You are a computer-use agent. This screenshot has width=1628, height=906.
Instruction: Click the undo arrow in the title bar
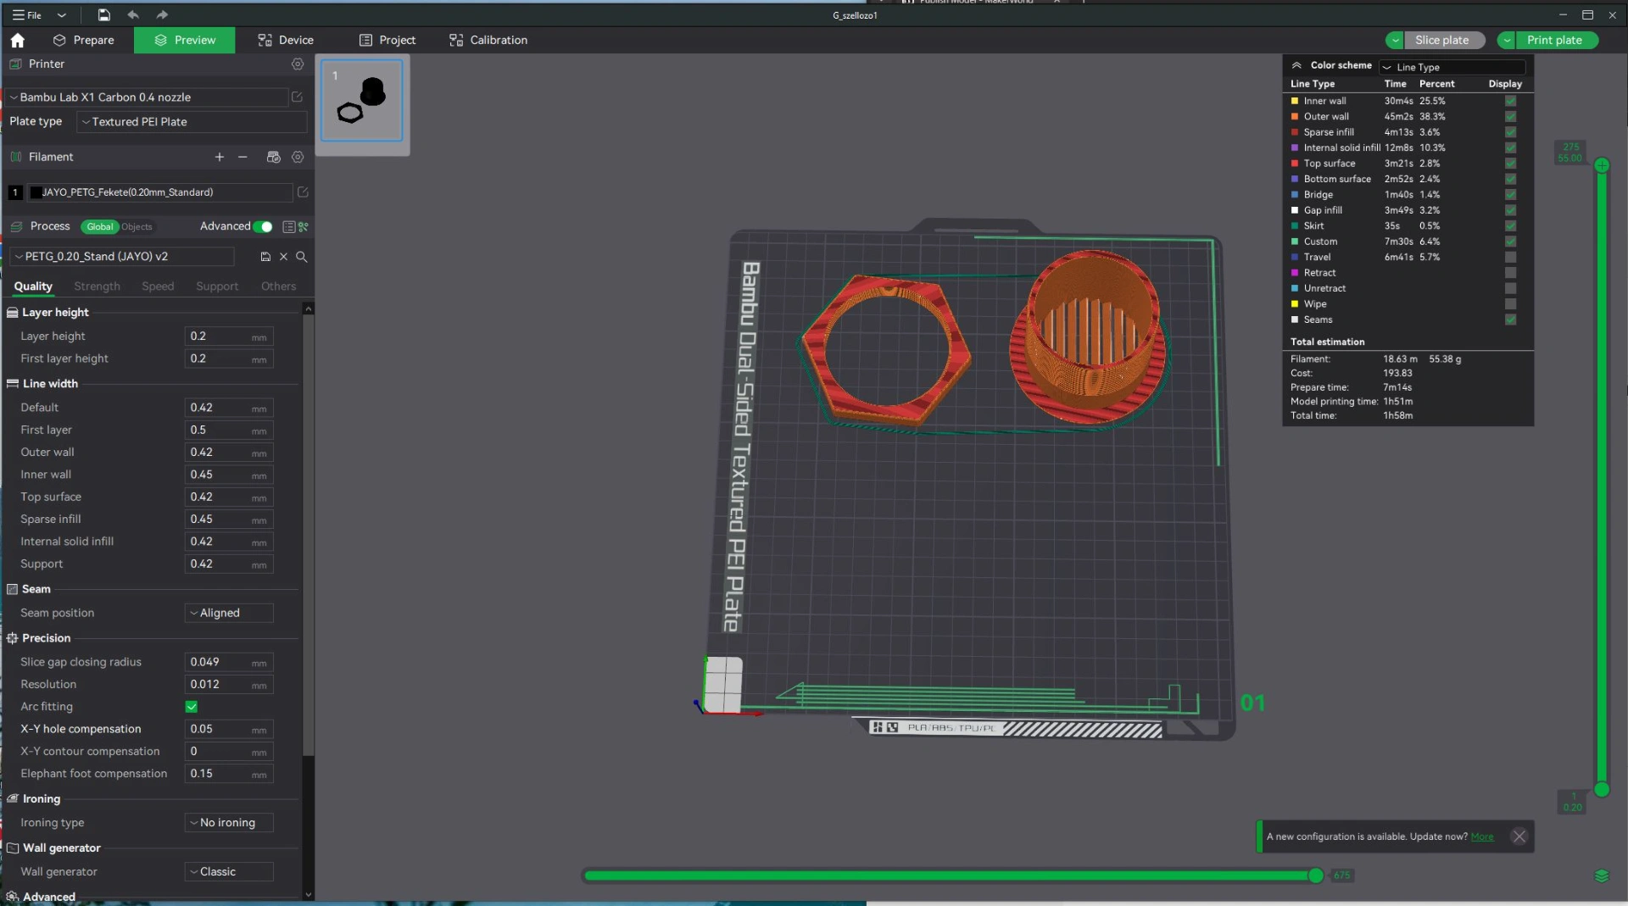coord(133,14)
